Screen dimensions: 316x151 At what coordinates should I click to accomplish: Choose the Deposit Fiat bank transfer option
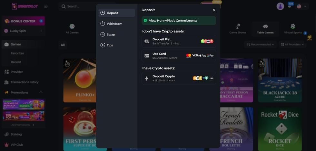pyautogui.click(x=179, y=41)
